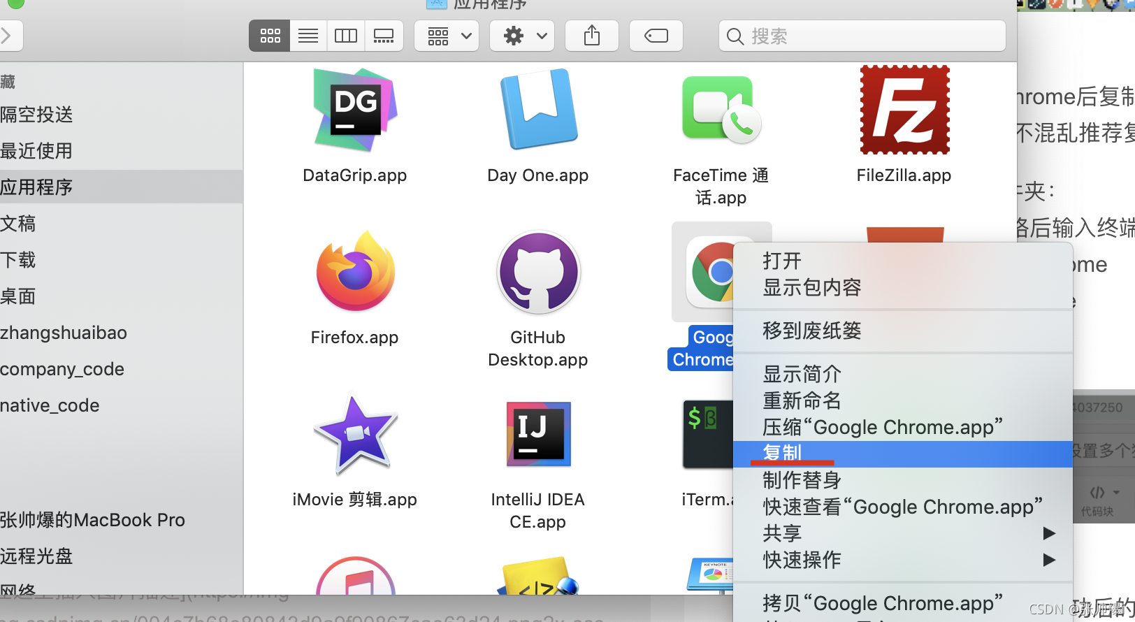The image size is (1135, 622).
Task: Open 最近使用 in the sidebar
Action: click(36, 151)
